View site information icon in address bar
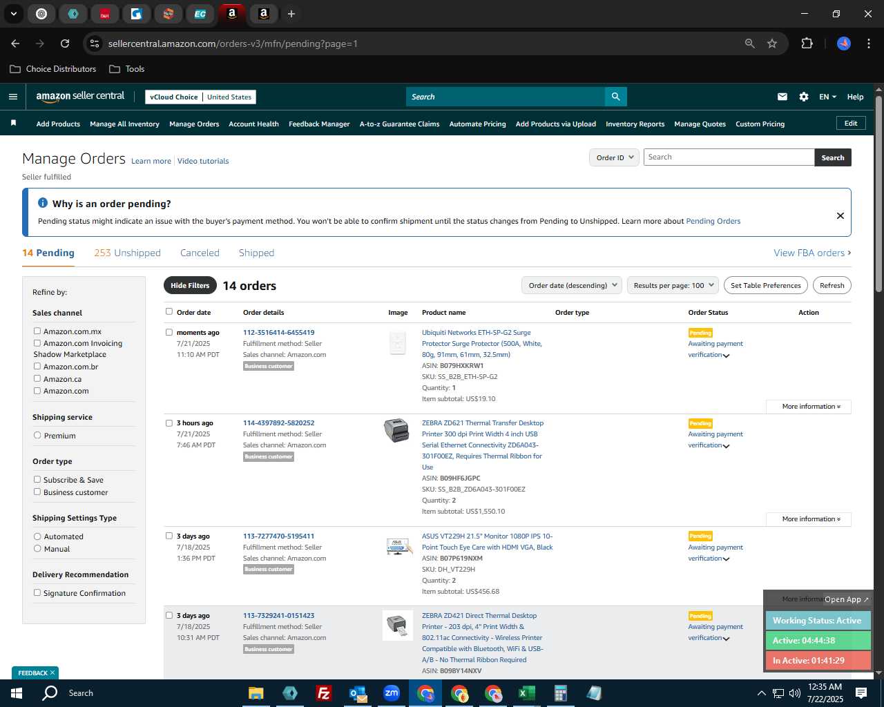This screenshot has width=884, height=707. pyautogui.click(x=95, y=43)
